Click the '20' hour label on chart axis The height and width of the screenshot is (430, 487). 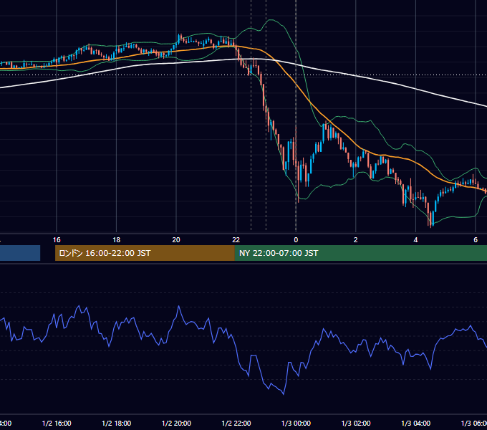[176, 240]
